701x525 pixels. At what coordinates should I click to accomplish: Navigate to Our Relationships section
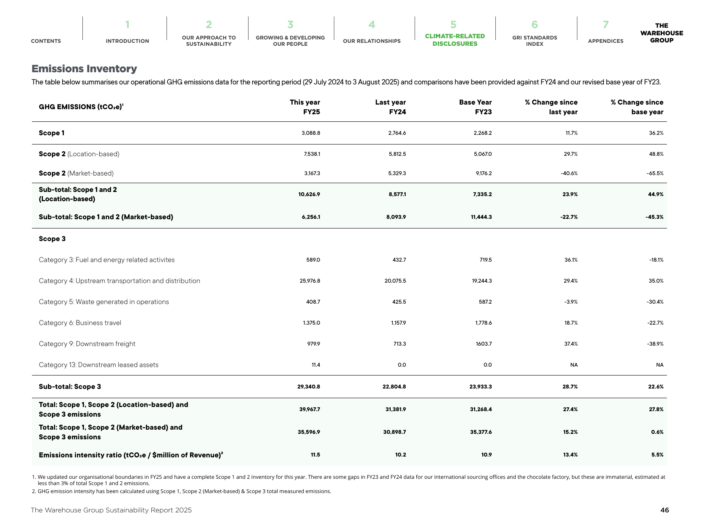372,41
